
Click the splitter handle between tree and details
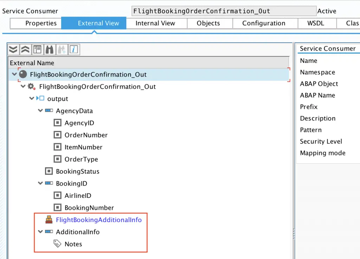click(294, 234)
